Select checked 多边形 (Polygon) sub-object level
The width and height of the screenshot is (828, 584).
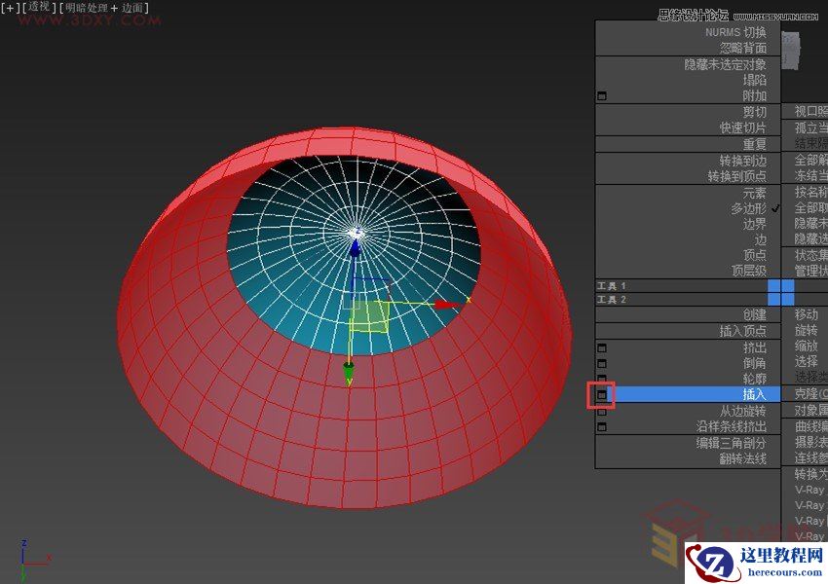click(748, 208)
